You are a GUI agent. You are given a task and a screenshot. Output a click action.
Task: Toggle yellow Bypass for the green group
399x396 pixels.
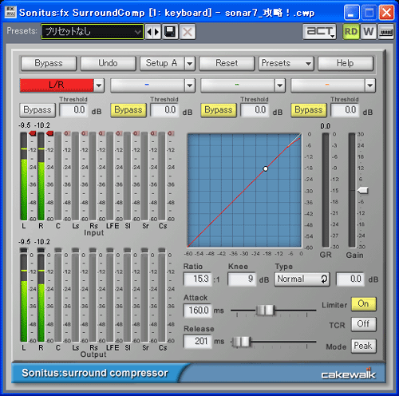tap(219, 110)
